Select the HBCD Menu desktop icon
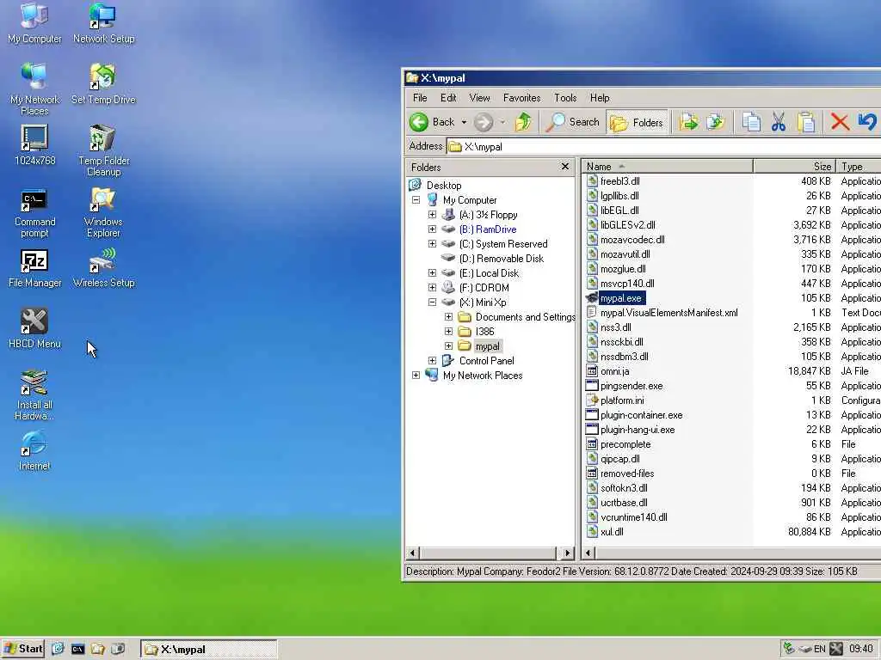 click(34, 328)
